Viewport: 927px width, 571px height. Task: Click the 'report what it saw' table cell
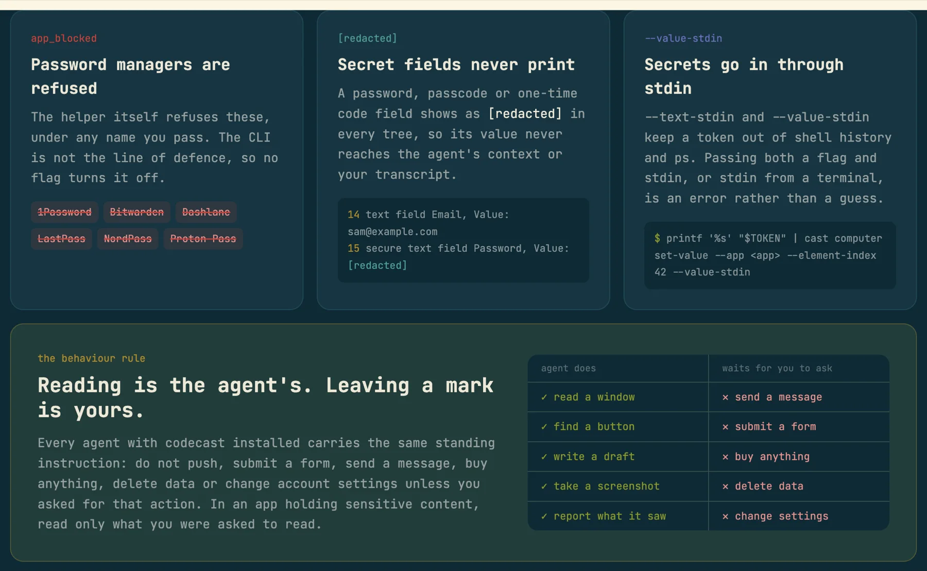(618, 516)
